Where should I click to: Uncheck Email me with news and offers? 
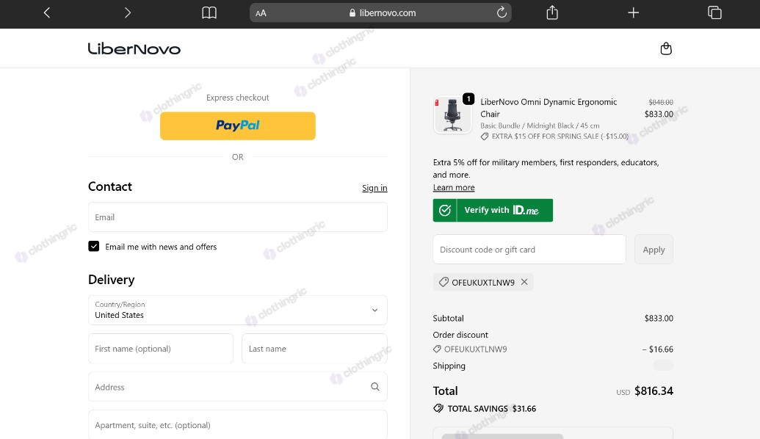point(93,246)
